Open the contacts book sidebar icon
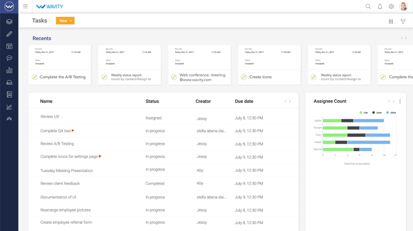The image size is (413, 231). coord(9,94)
